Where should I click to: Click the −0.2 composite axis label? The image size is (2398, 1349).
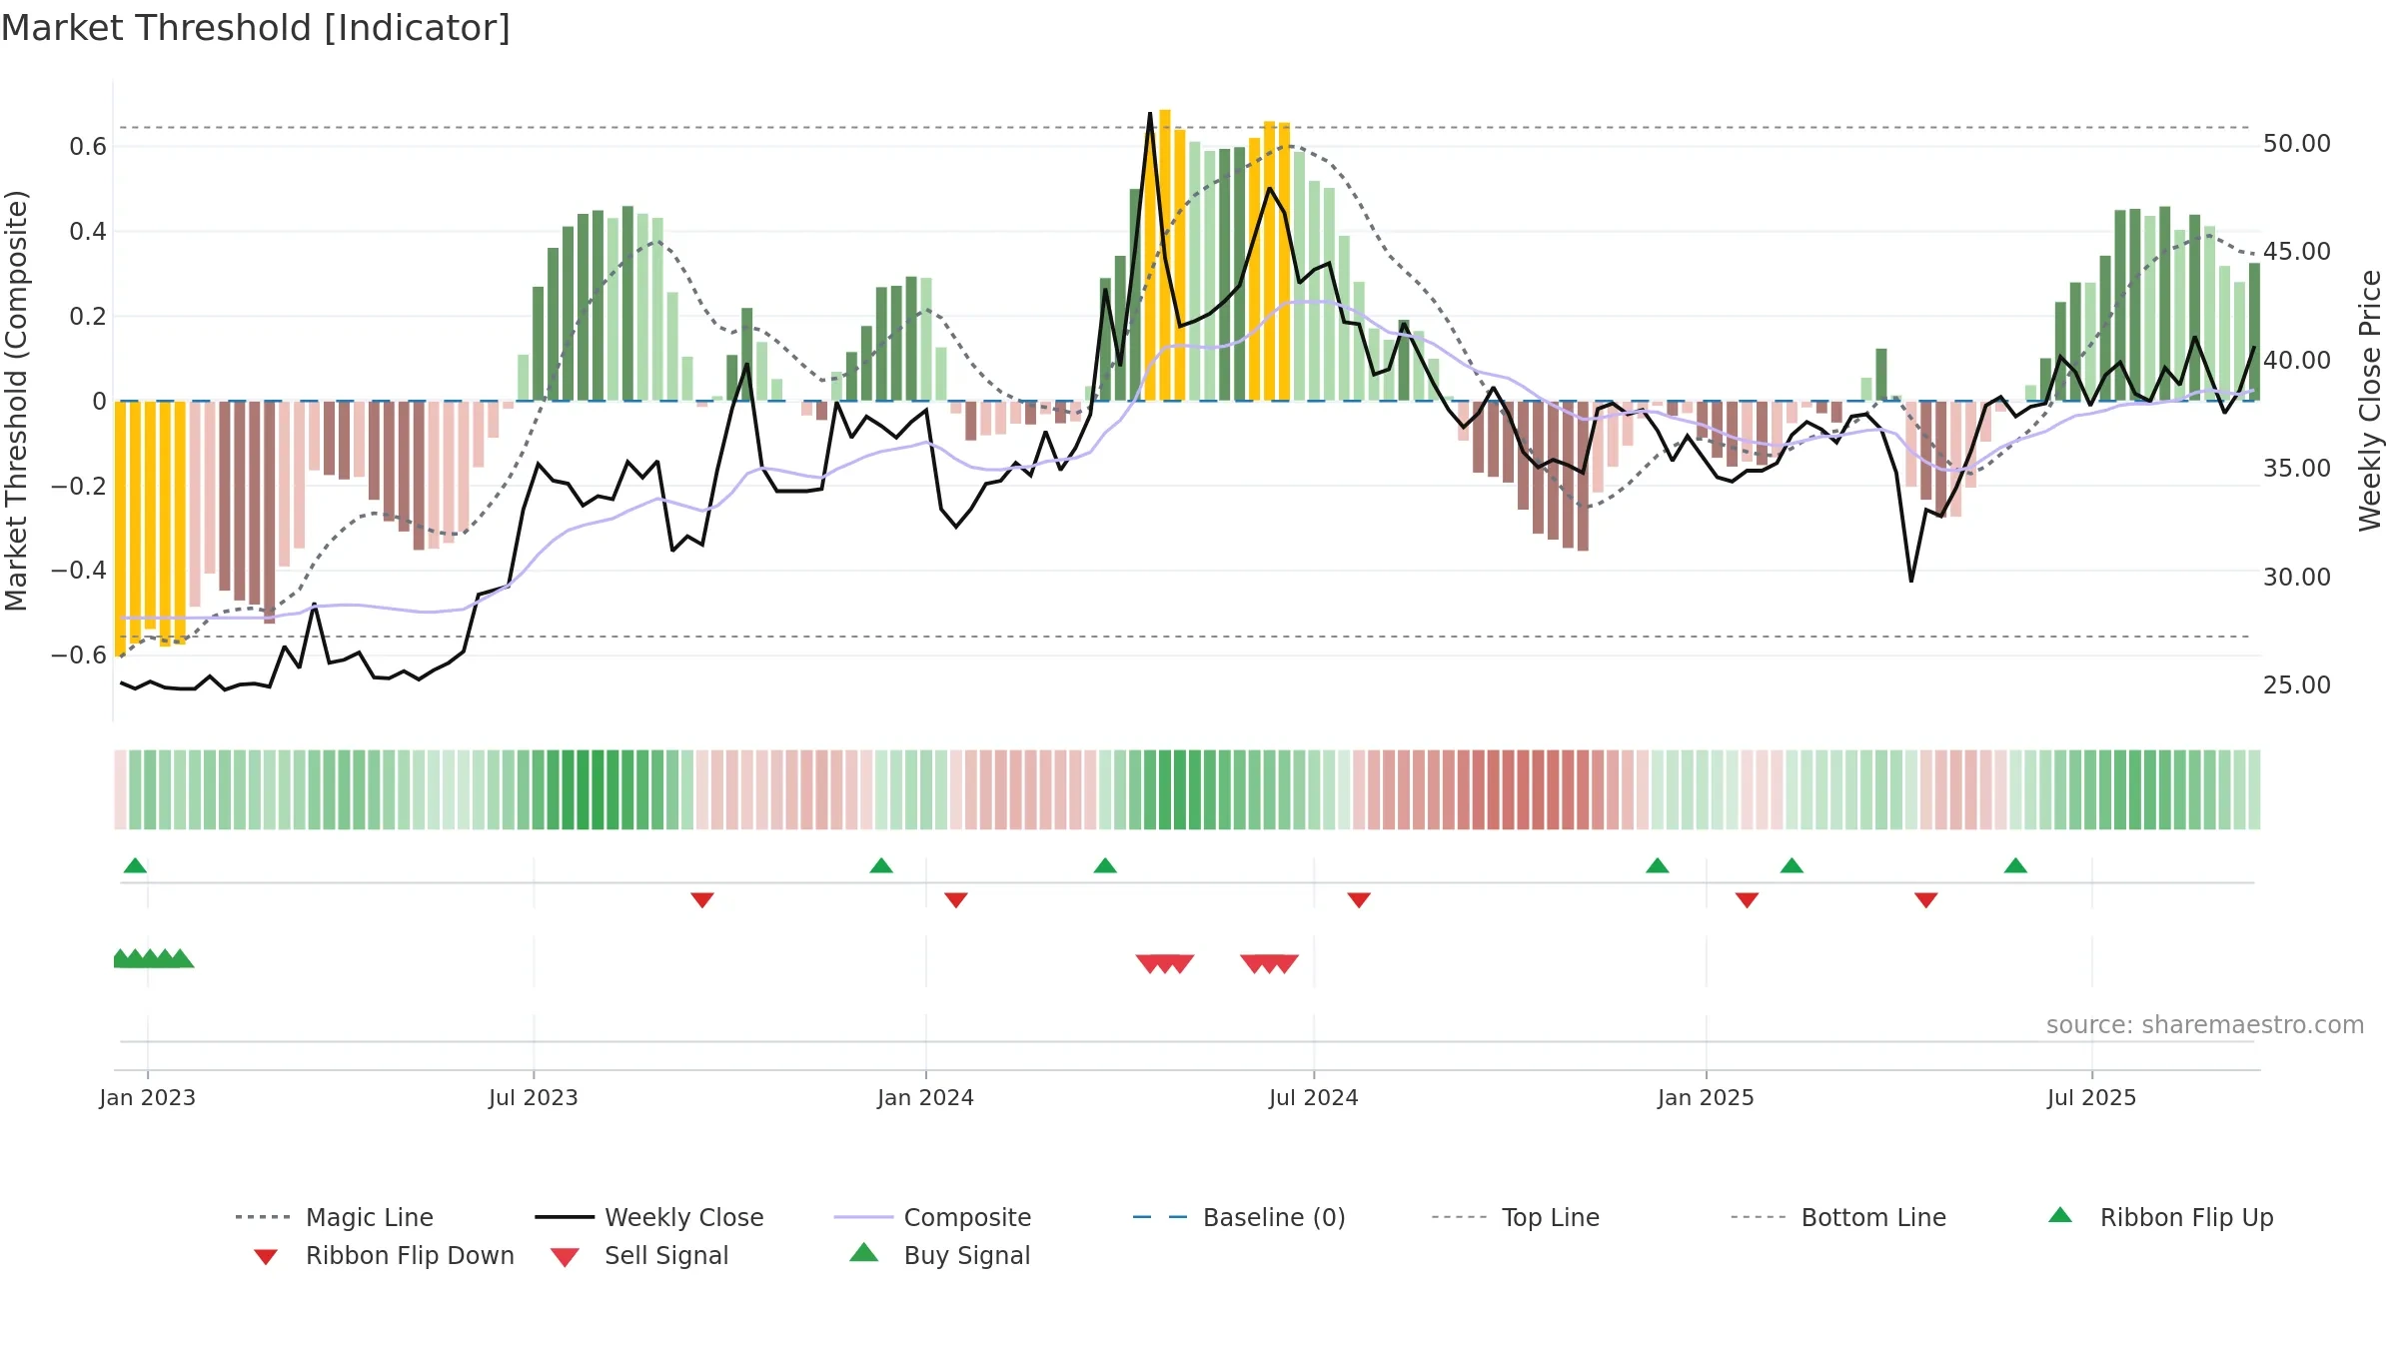pyautogui.click(x=78, y=486)
